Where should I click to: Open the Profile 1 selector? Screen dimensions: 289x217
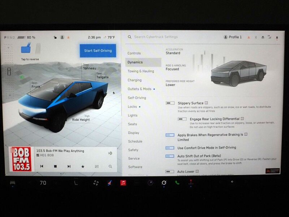[233, 37]
